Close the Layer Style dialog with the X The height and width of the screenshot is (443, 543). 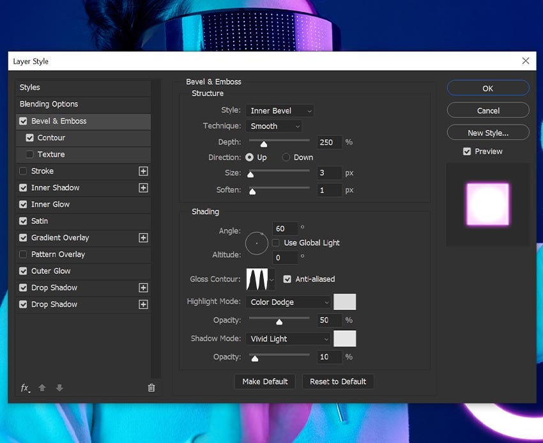(x=526, y=61)
